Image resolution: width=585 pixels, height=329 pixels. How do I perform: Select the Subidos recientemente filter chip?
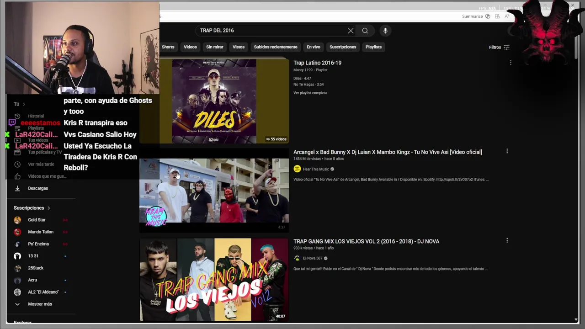(276, 47)
